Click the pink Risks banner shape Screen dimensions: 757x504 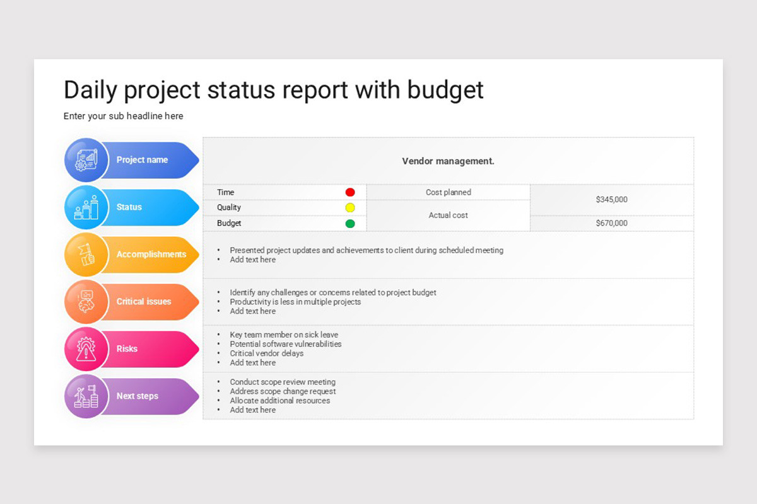(x=155, y=349)
